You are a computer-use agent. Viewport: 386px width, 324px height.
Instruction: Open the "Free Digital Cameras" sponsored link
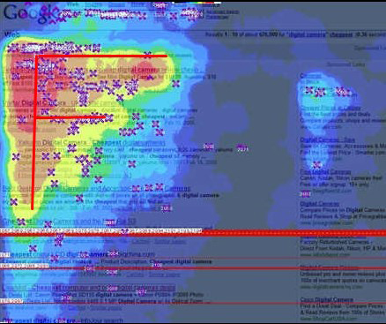pos(325,171)
